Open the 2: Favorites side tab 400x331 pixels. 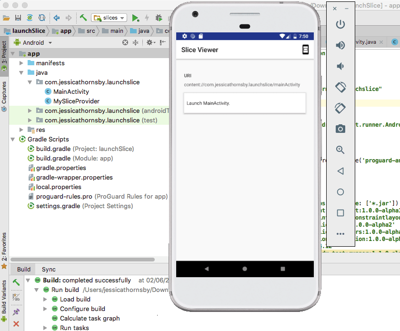[x=4, y=250]
